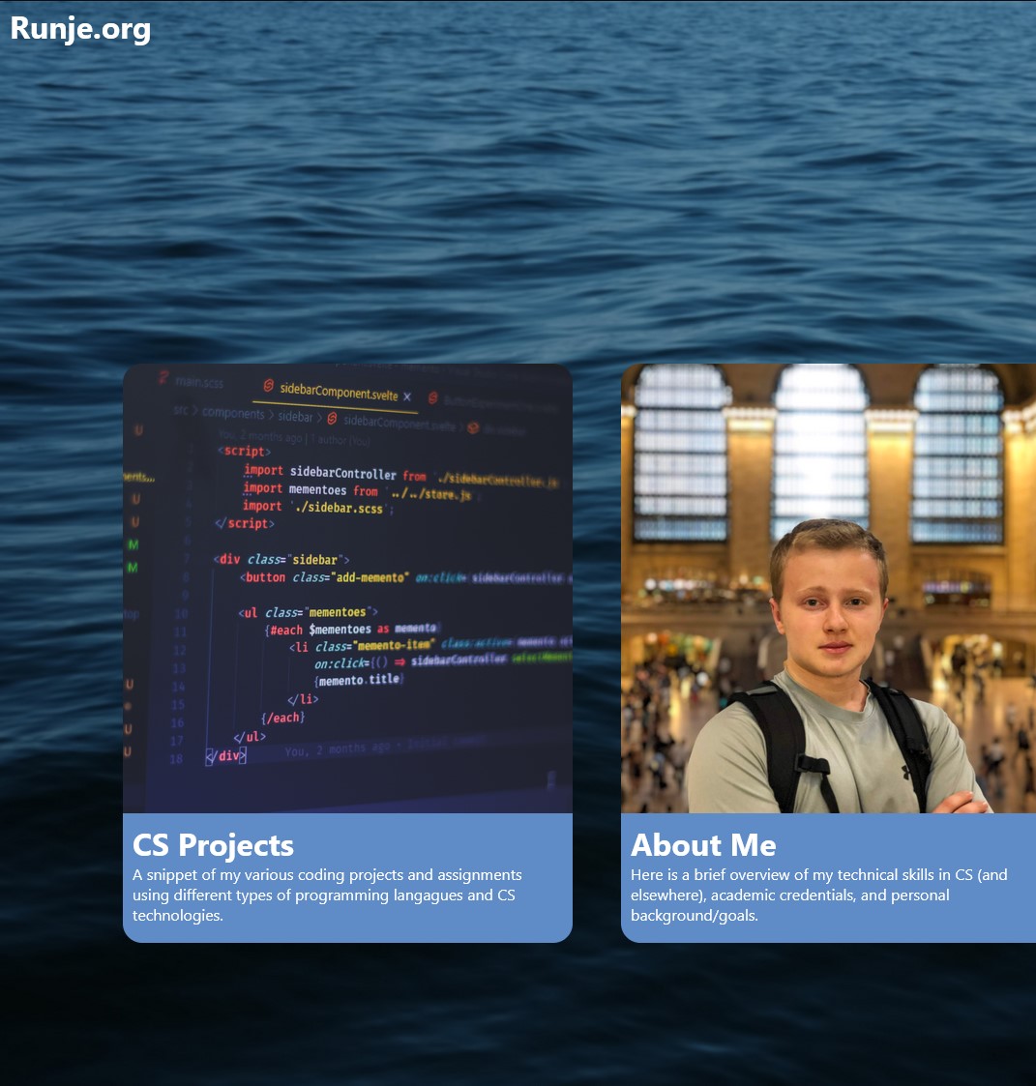This screenshot has height=1086, width=1036.
Task: Select the CS Projects description starting 'A snippet of my'
Action: (327, 895)
